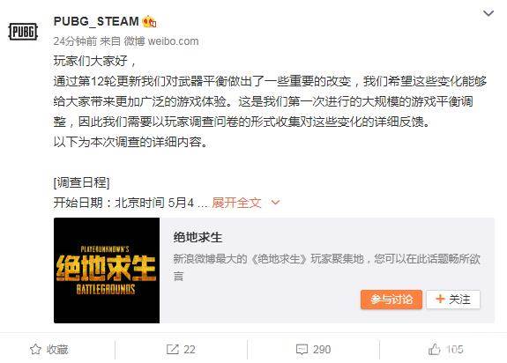Click the verified crown badge icon
507x363 pixels.
pos(149,22)
